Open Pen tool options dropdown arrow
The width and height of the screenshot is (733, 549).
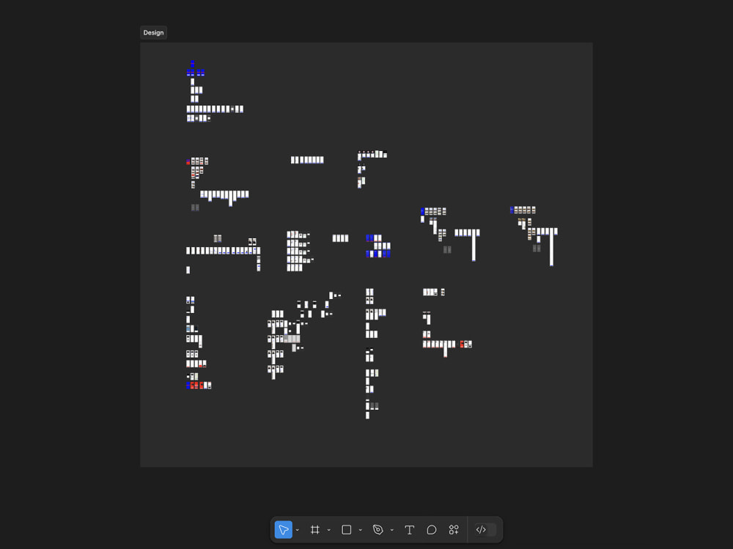pos(391,530)
